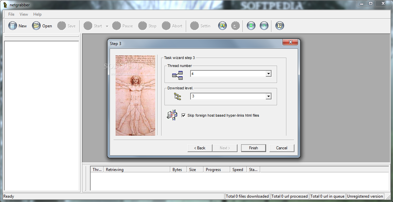Viewport: 393px width, 202px height.
Task: Click the grayed Stop toolbar button
Action: (x=147, y=26)
